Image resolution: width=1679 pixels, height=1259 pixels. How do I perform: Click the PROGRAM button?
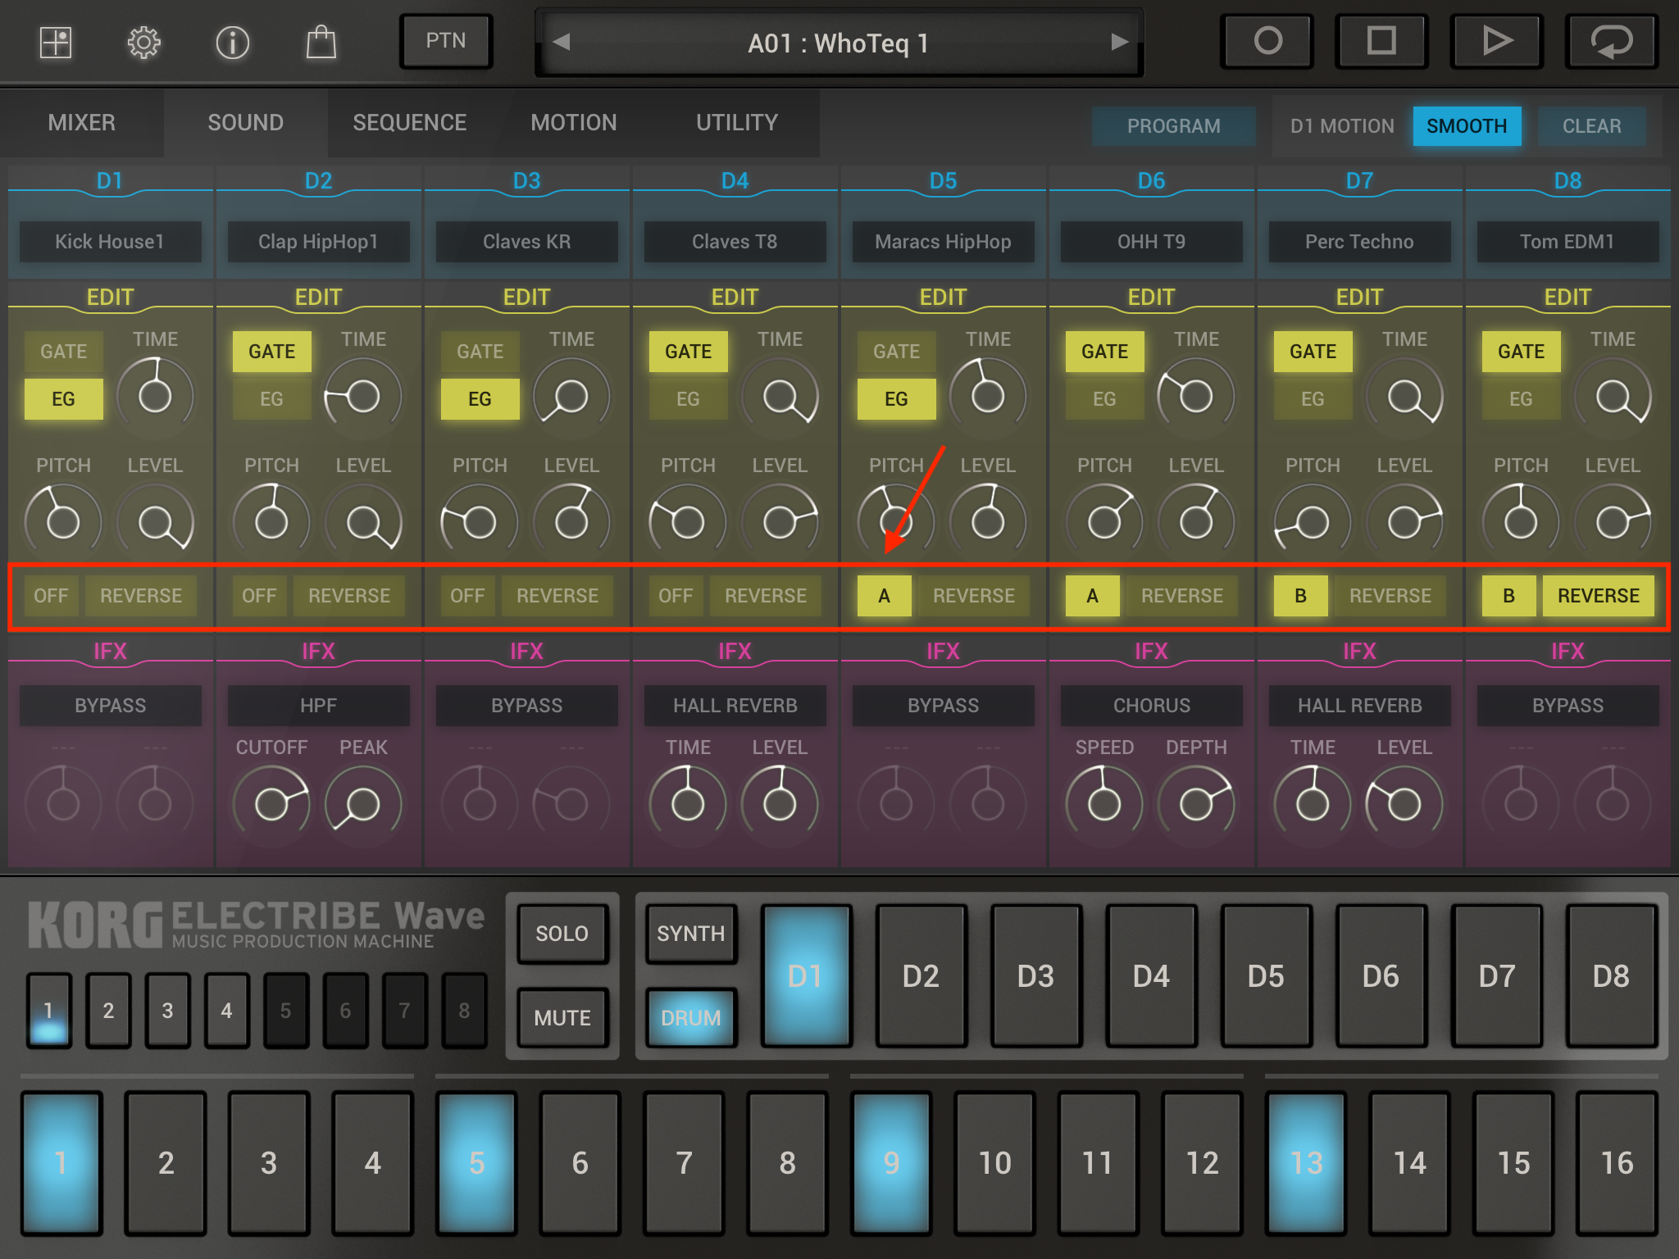pos(1174,125)
